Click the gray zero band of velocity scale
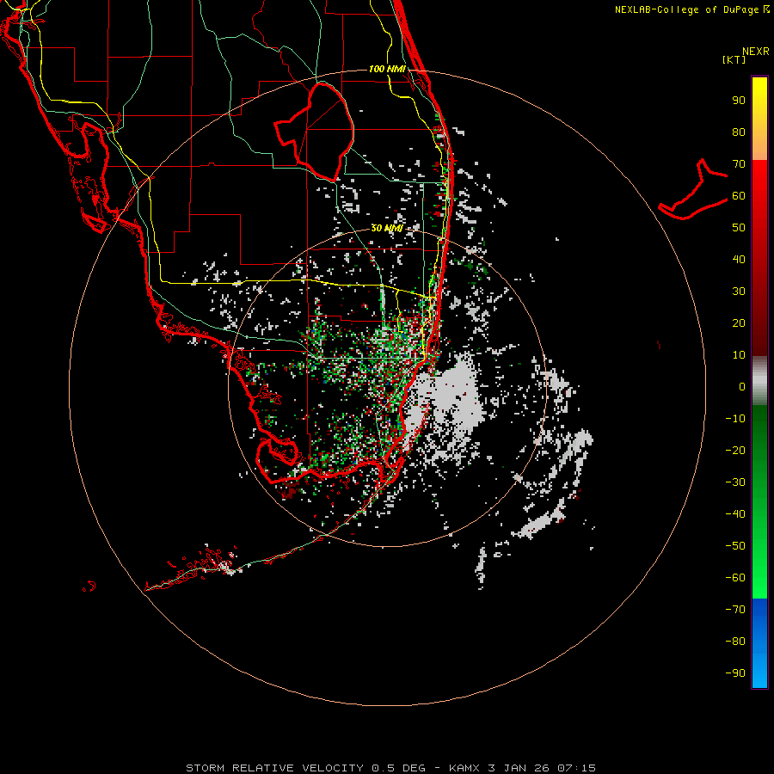This screenshot has width=774, height=774. [759, 380]
